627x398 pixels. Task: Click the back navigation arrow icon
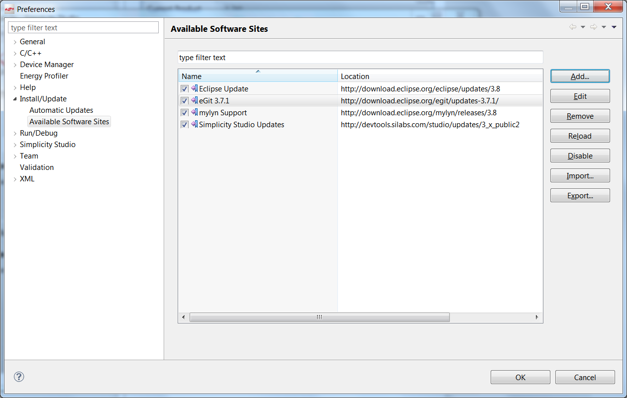pyautogui.click(x=573, y=27)
